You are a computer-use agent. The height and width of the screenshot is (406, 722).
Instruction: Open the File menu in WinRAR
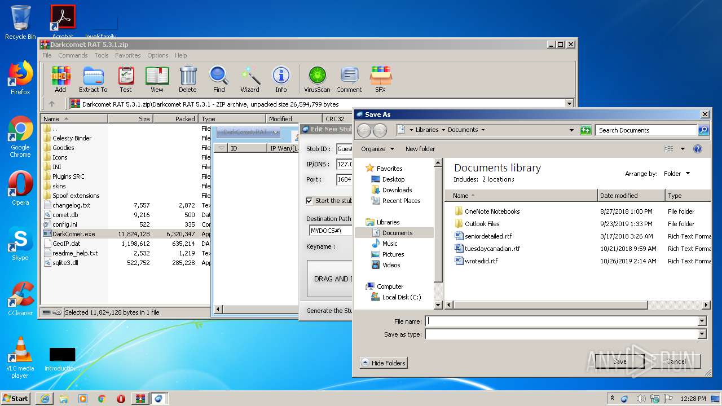click(x=47, y=55)
